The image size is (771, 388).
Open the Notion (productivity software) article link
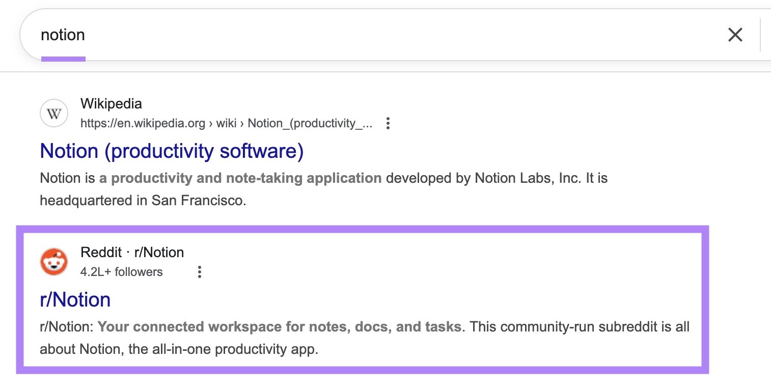tap(171, 151)
